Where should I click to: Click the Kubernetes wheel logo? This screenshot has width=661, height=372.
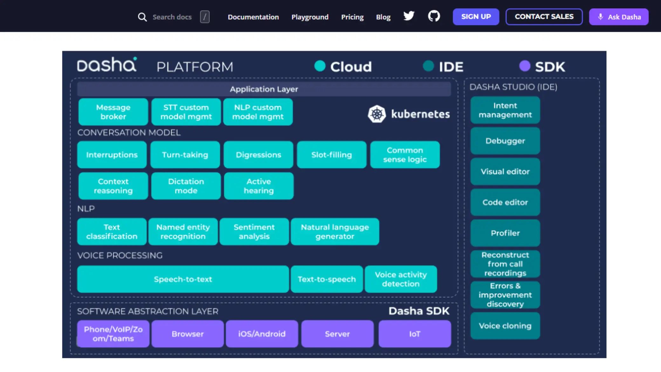377,114
